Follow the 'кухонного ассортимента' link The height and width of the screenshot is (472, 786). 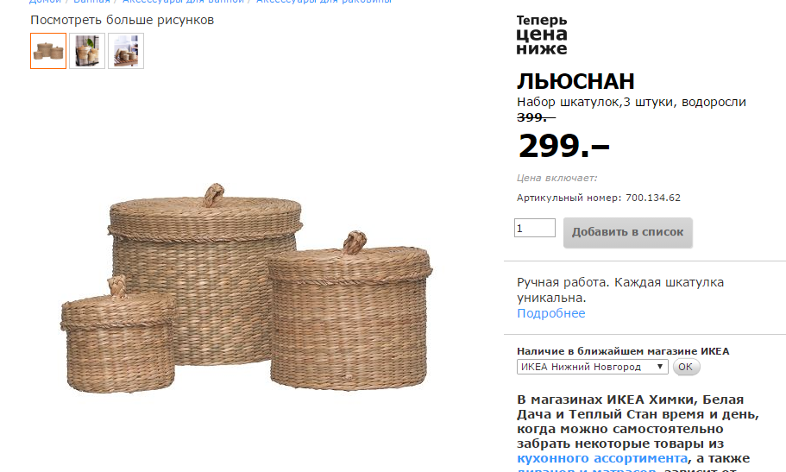click(x=602, y=458)
